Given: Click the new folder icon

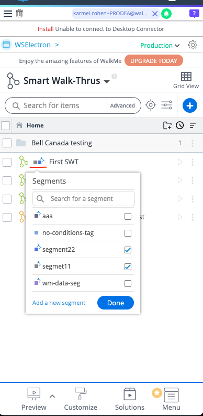Looking at the screenshot, I should [167, 125].
